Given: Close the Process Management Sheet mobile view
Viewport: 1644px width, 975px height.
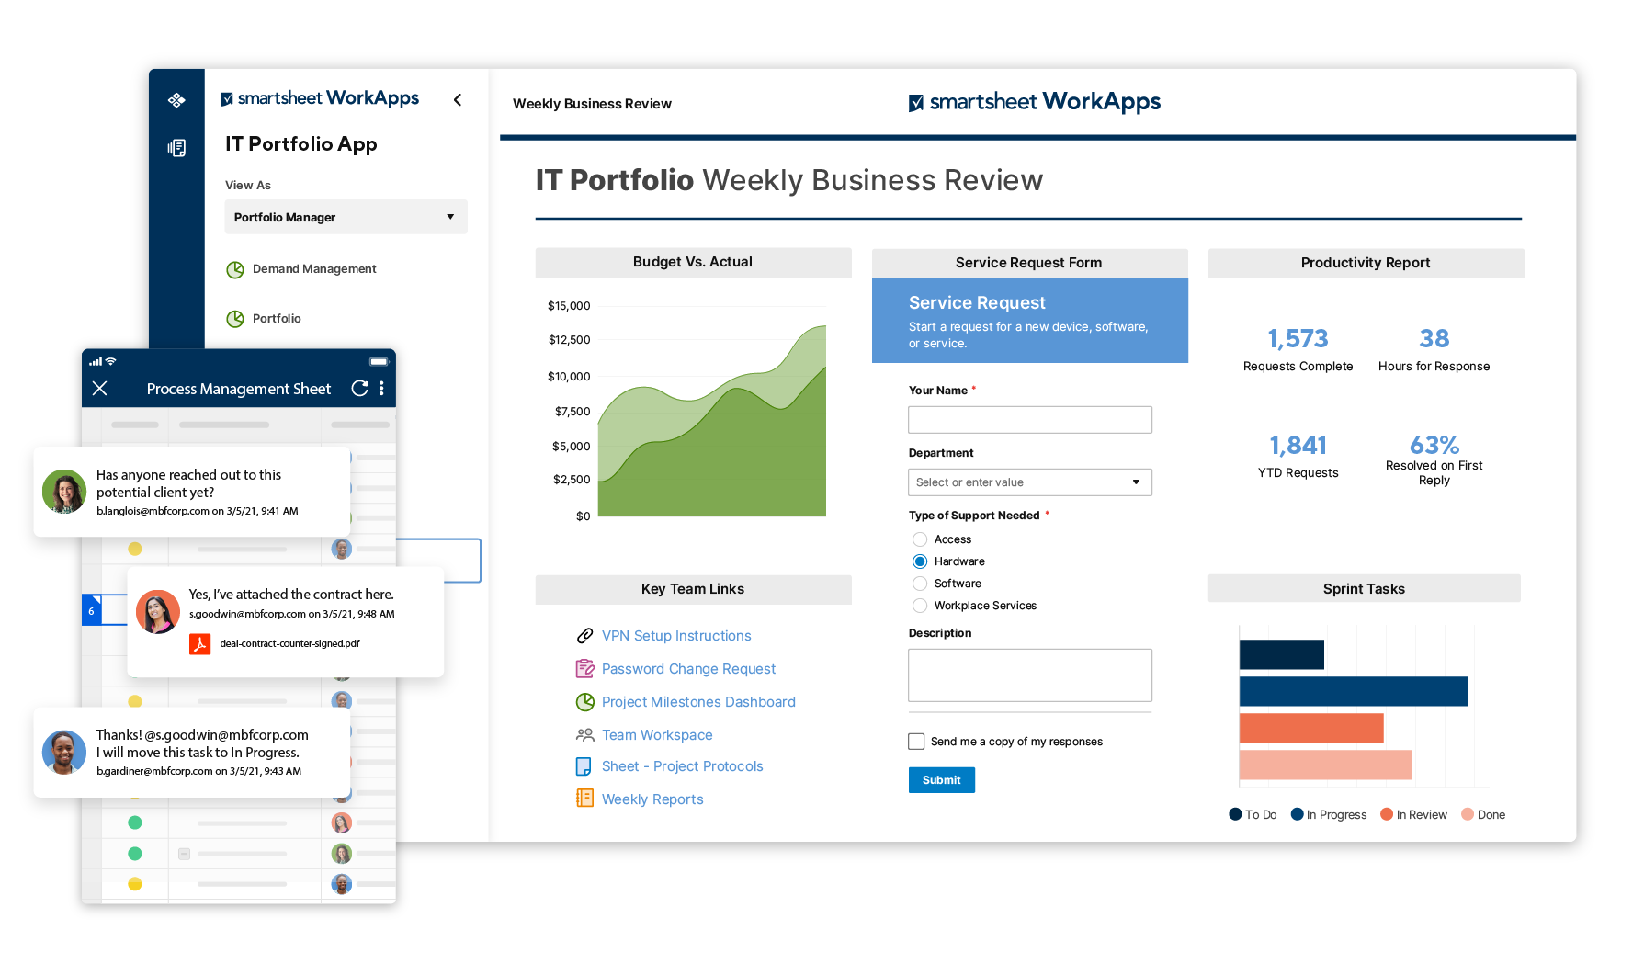Looking at the screenshot, I should [x=100, y=389].
